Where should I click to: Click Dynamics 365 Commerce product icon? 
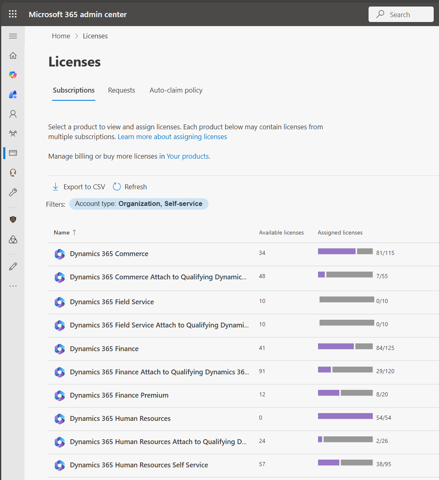click(59, 254)
